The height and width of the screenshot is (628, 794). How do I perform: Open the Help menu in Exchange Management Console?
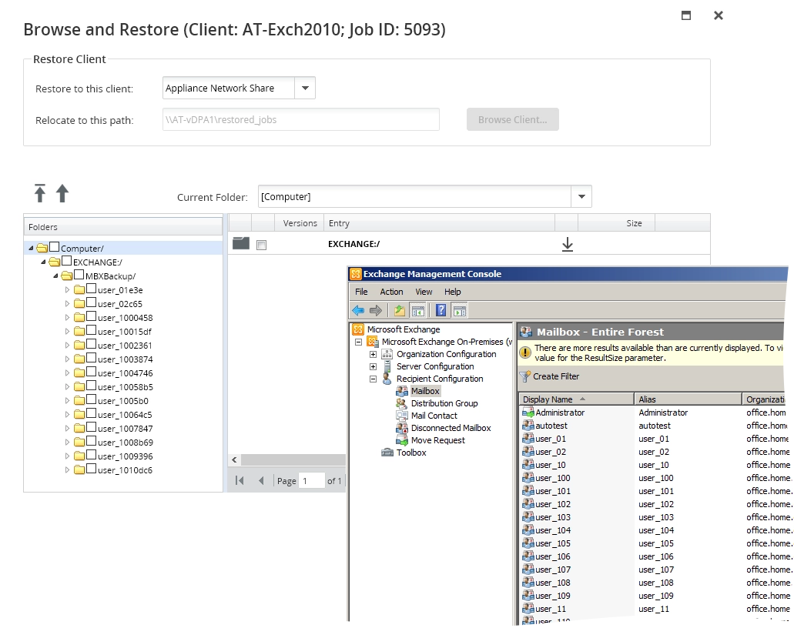pos(453,292)
